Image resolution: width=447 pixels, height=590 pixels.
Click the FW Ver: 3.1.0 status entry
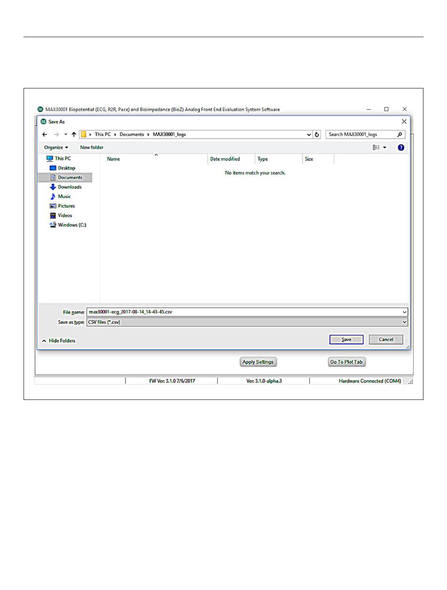coord(172,381)
